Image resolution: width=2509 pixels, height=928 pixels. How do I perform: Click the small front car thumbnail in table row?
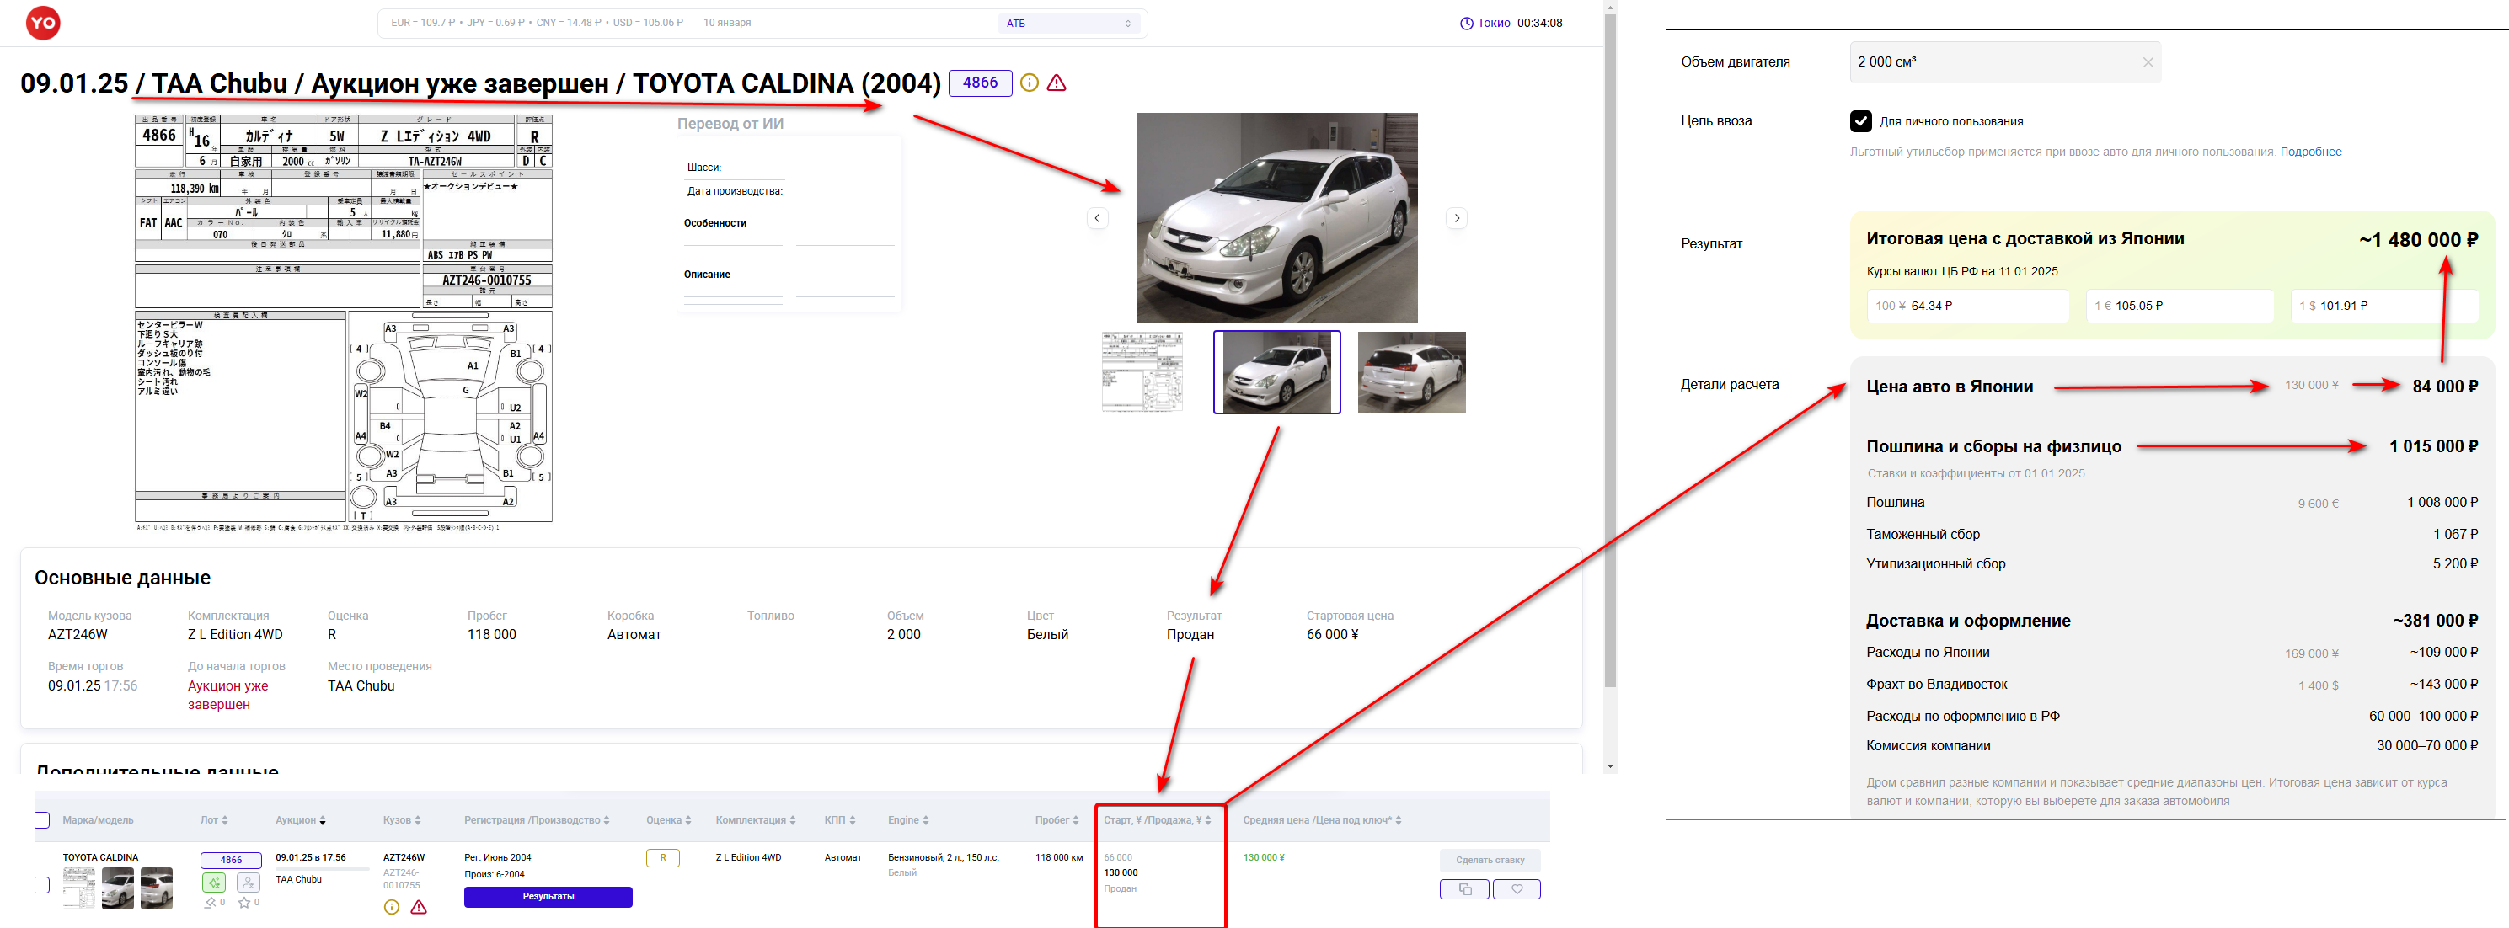tap(118, 888)
